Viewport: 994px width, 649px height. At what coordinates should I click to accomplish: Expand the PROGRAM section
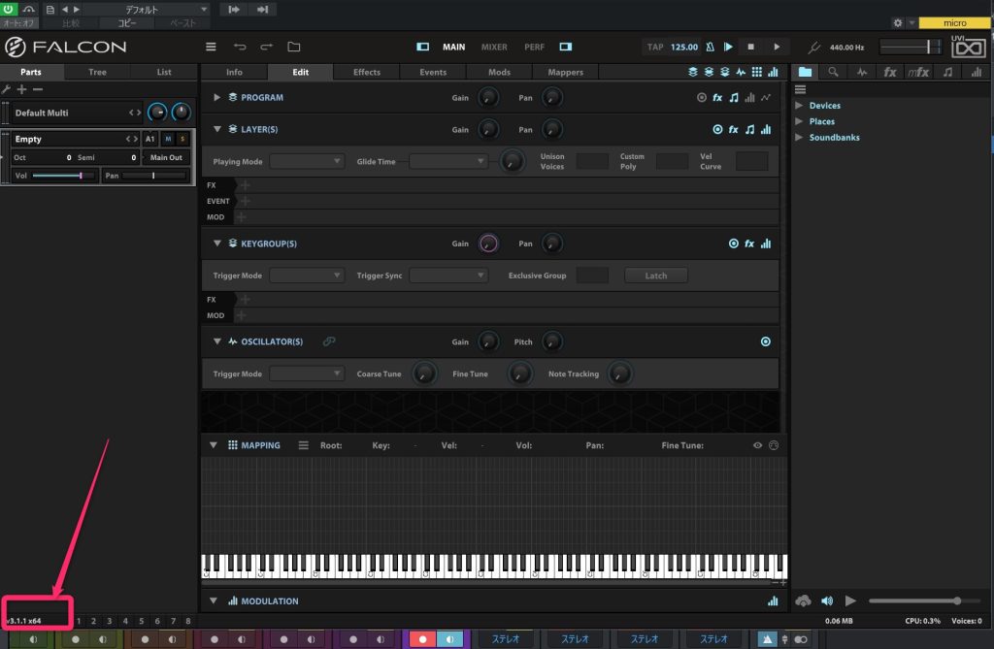tap(217, 98)
